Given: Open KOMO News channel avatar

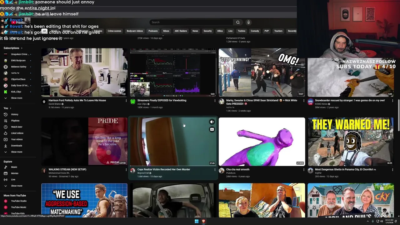Looking at the screenshot, I should (x=310, y=102).
